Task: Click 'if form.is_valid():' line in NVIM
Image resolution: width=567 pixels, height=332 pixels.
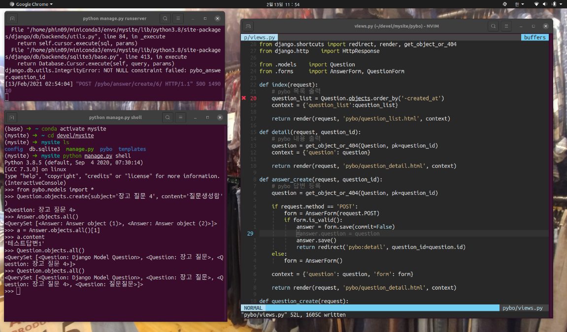Action: coord(313,220)
